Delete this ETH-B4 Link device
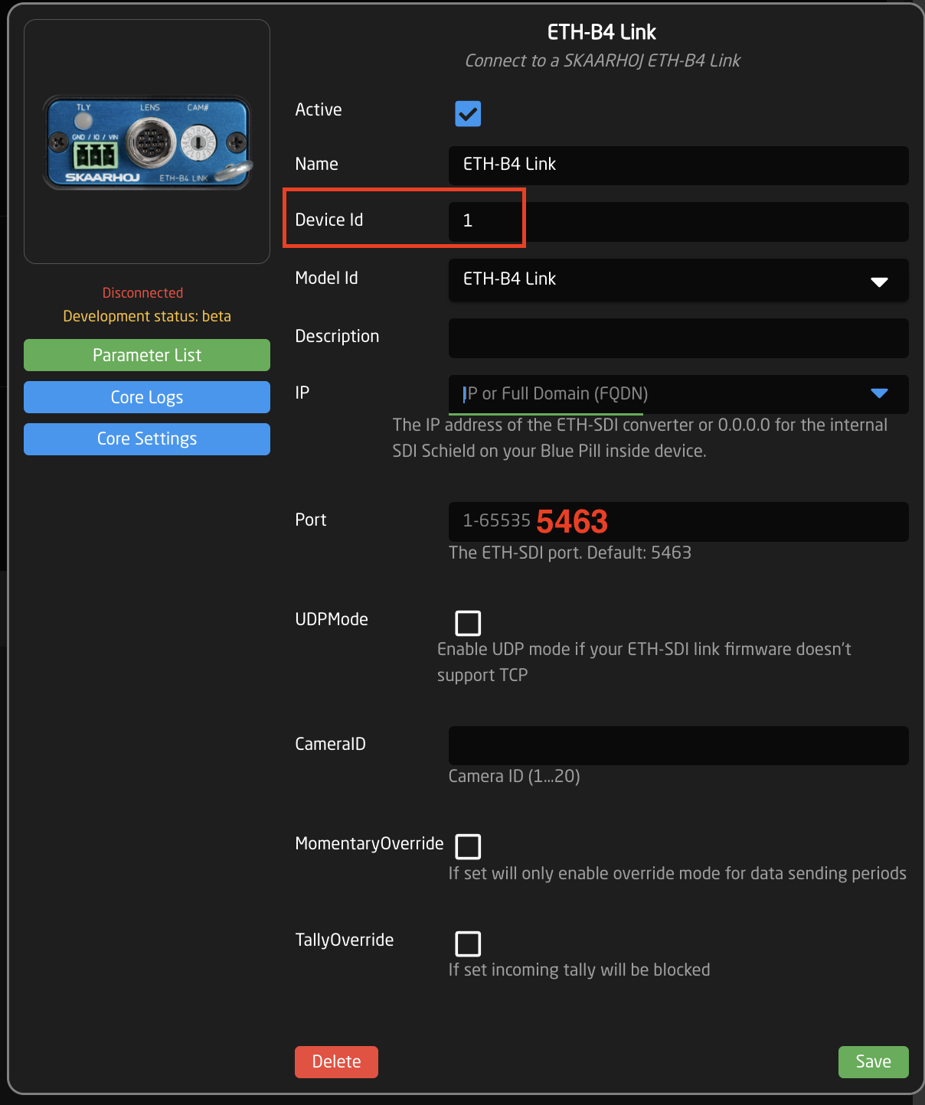 336,1062
